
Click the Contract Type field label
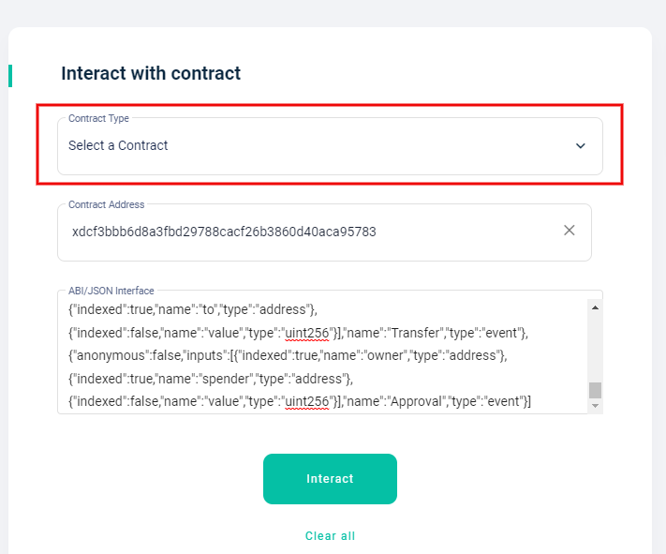point(98,119)
